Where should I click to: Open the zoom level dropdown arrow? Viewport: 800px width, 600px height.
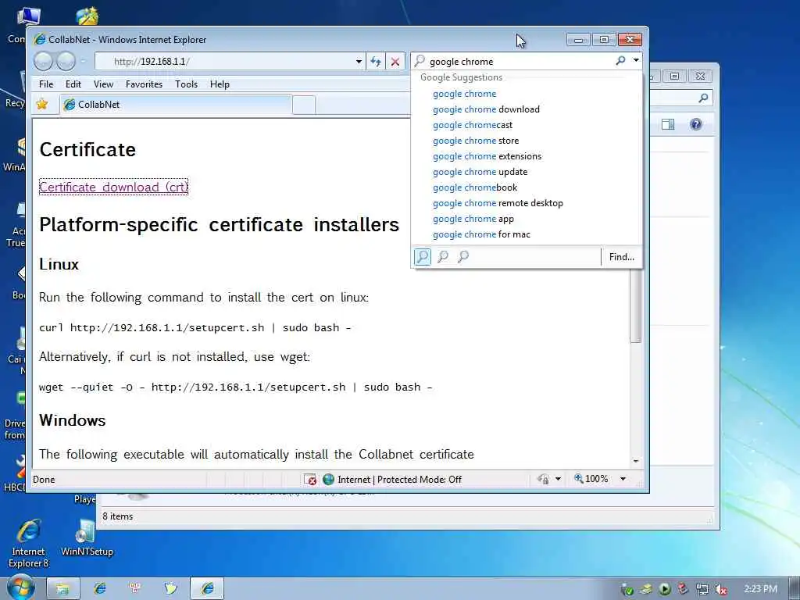pos(623,479)
